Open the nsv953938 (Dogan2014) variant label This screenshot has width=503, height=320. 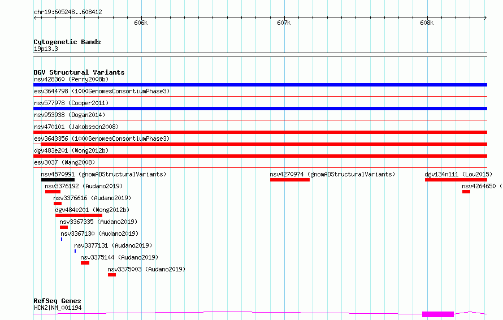pos(70,115)
